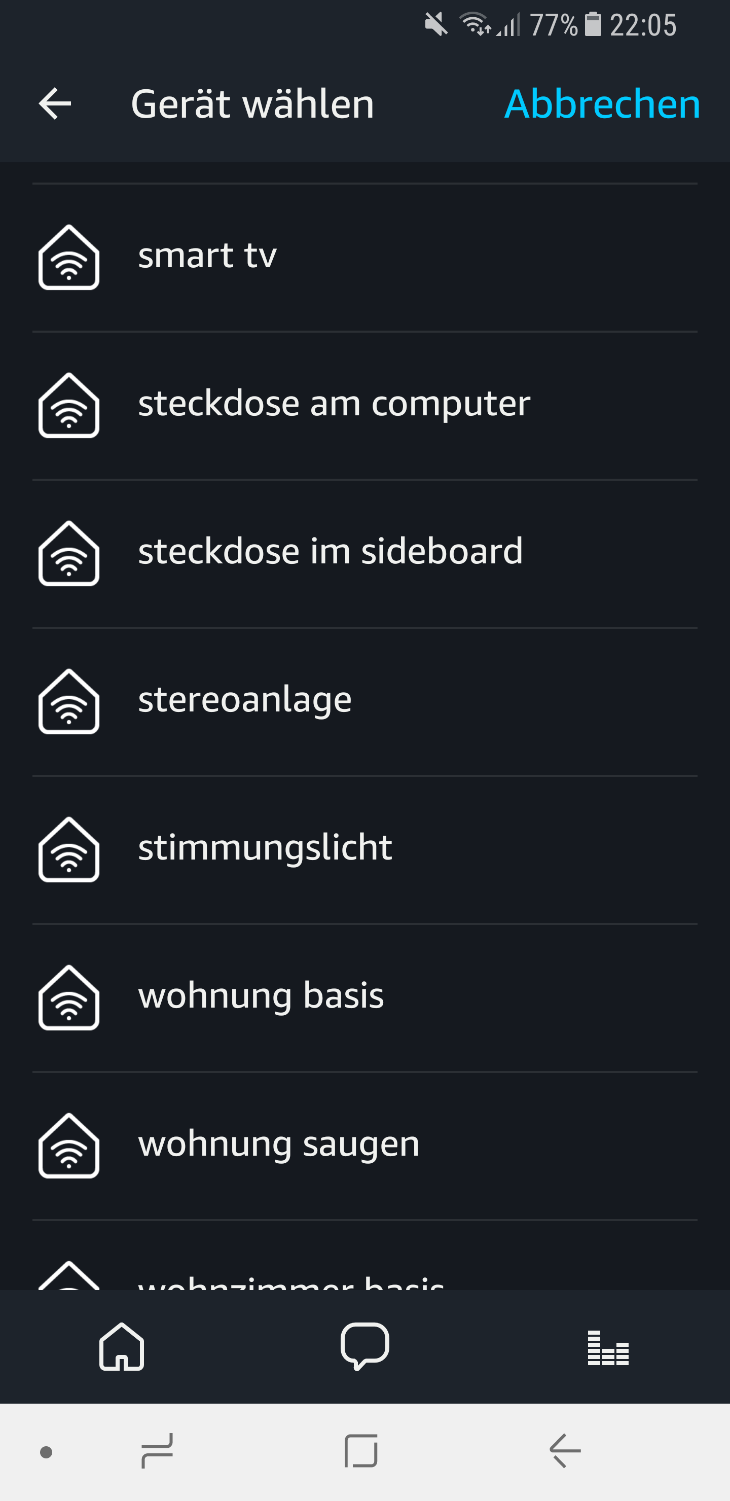Select stimmungslicht from the list

pos(265,847)
